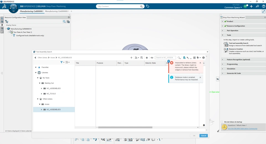
Task: Collapse the Favorites tree node
Action: tap(36, 67)
